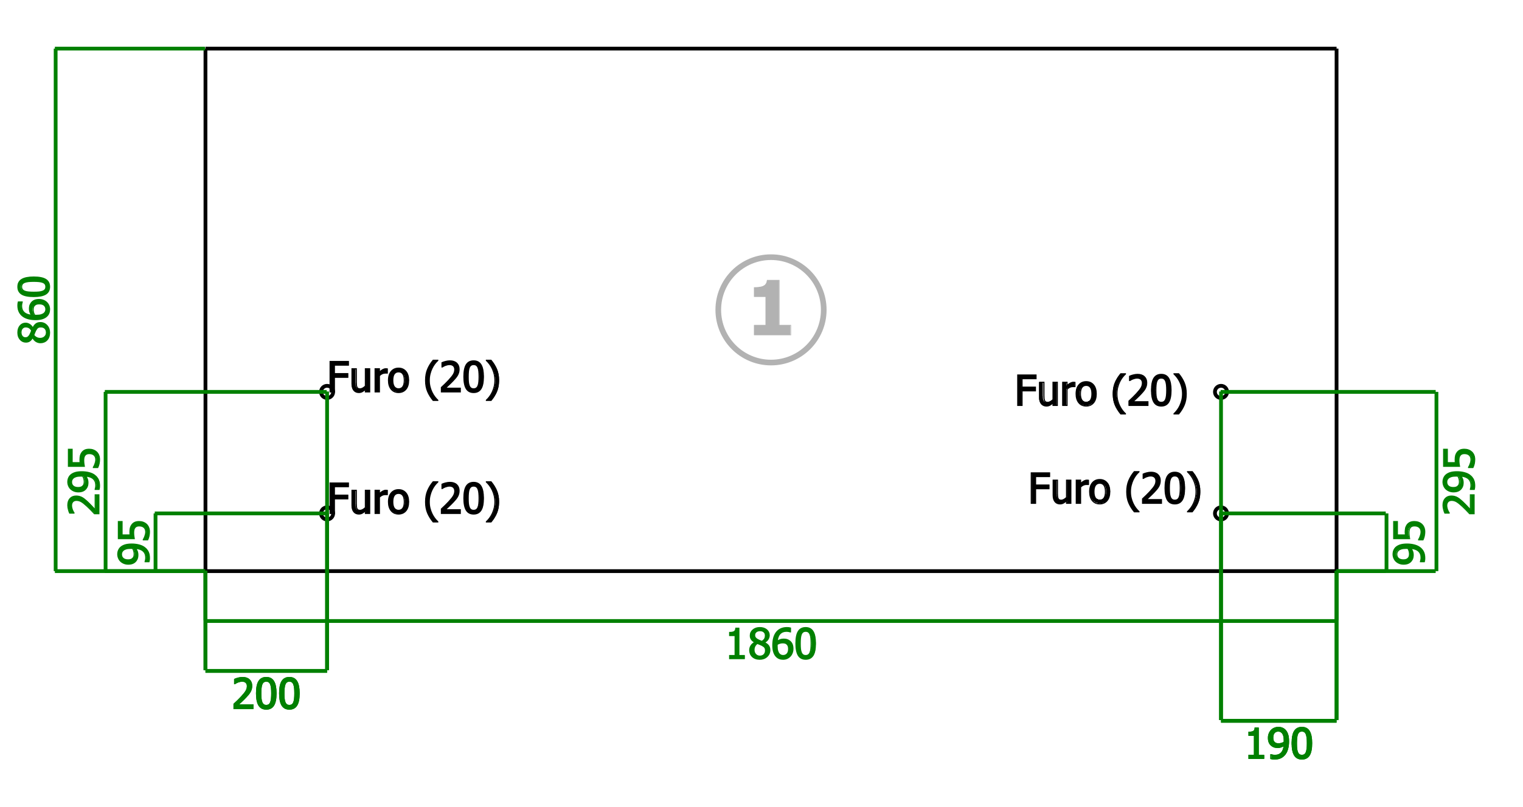The width and height of the screenshot is (1523, 807).
Task: Select the upper-left hole circle
Action: tap(327, 392)
